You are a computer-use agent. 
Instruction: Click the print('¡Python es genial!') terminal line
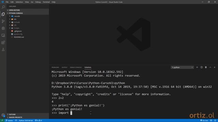click(78, 105)
